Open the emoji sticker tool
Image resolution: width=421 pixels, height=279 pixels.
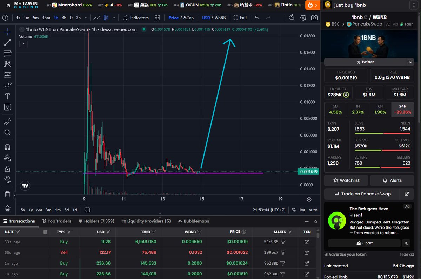pyautogui.click(x=7, y=107)
